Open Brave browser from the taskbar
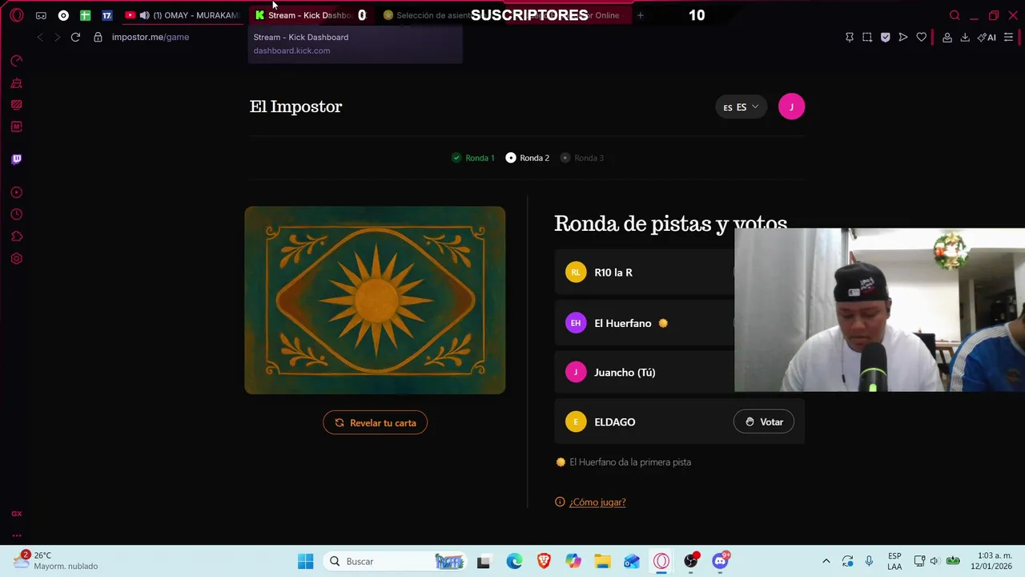1025x577 pixels. [544, 561]
